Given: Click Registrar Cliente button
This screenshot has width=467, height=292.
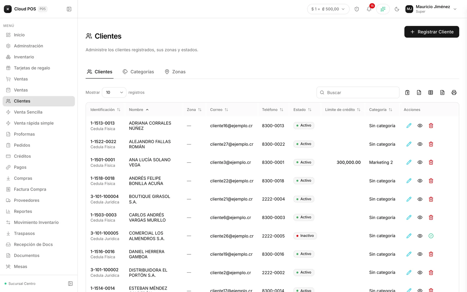Looking at the screenshot, I should pyautogui.click(x=432, y=32).
